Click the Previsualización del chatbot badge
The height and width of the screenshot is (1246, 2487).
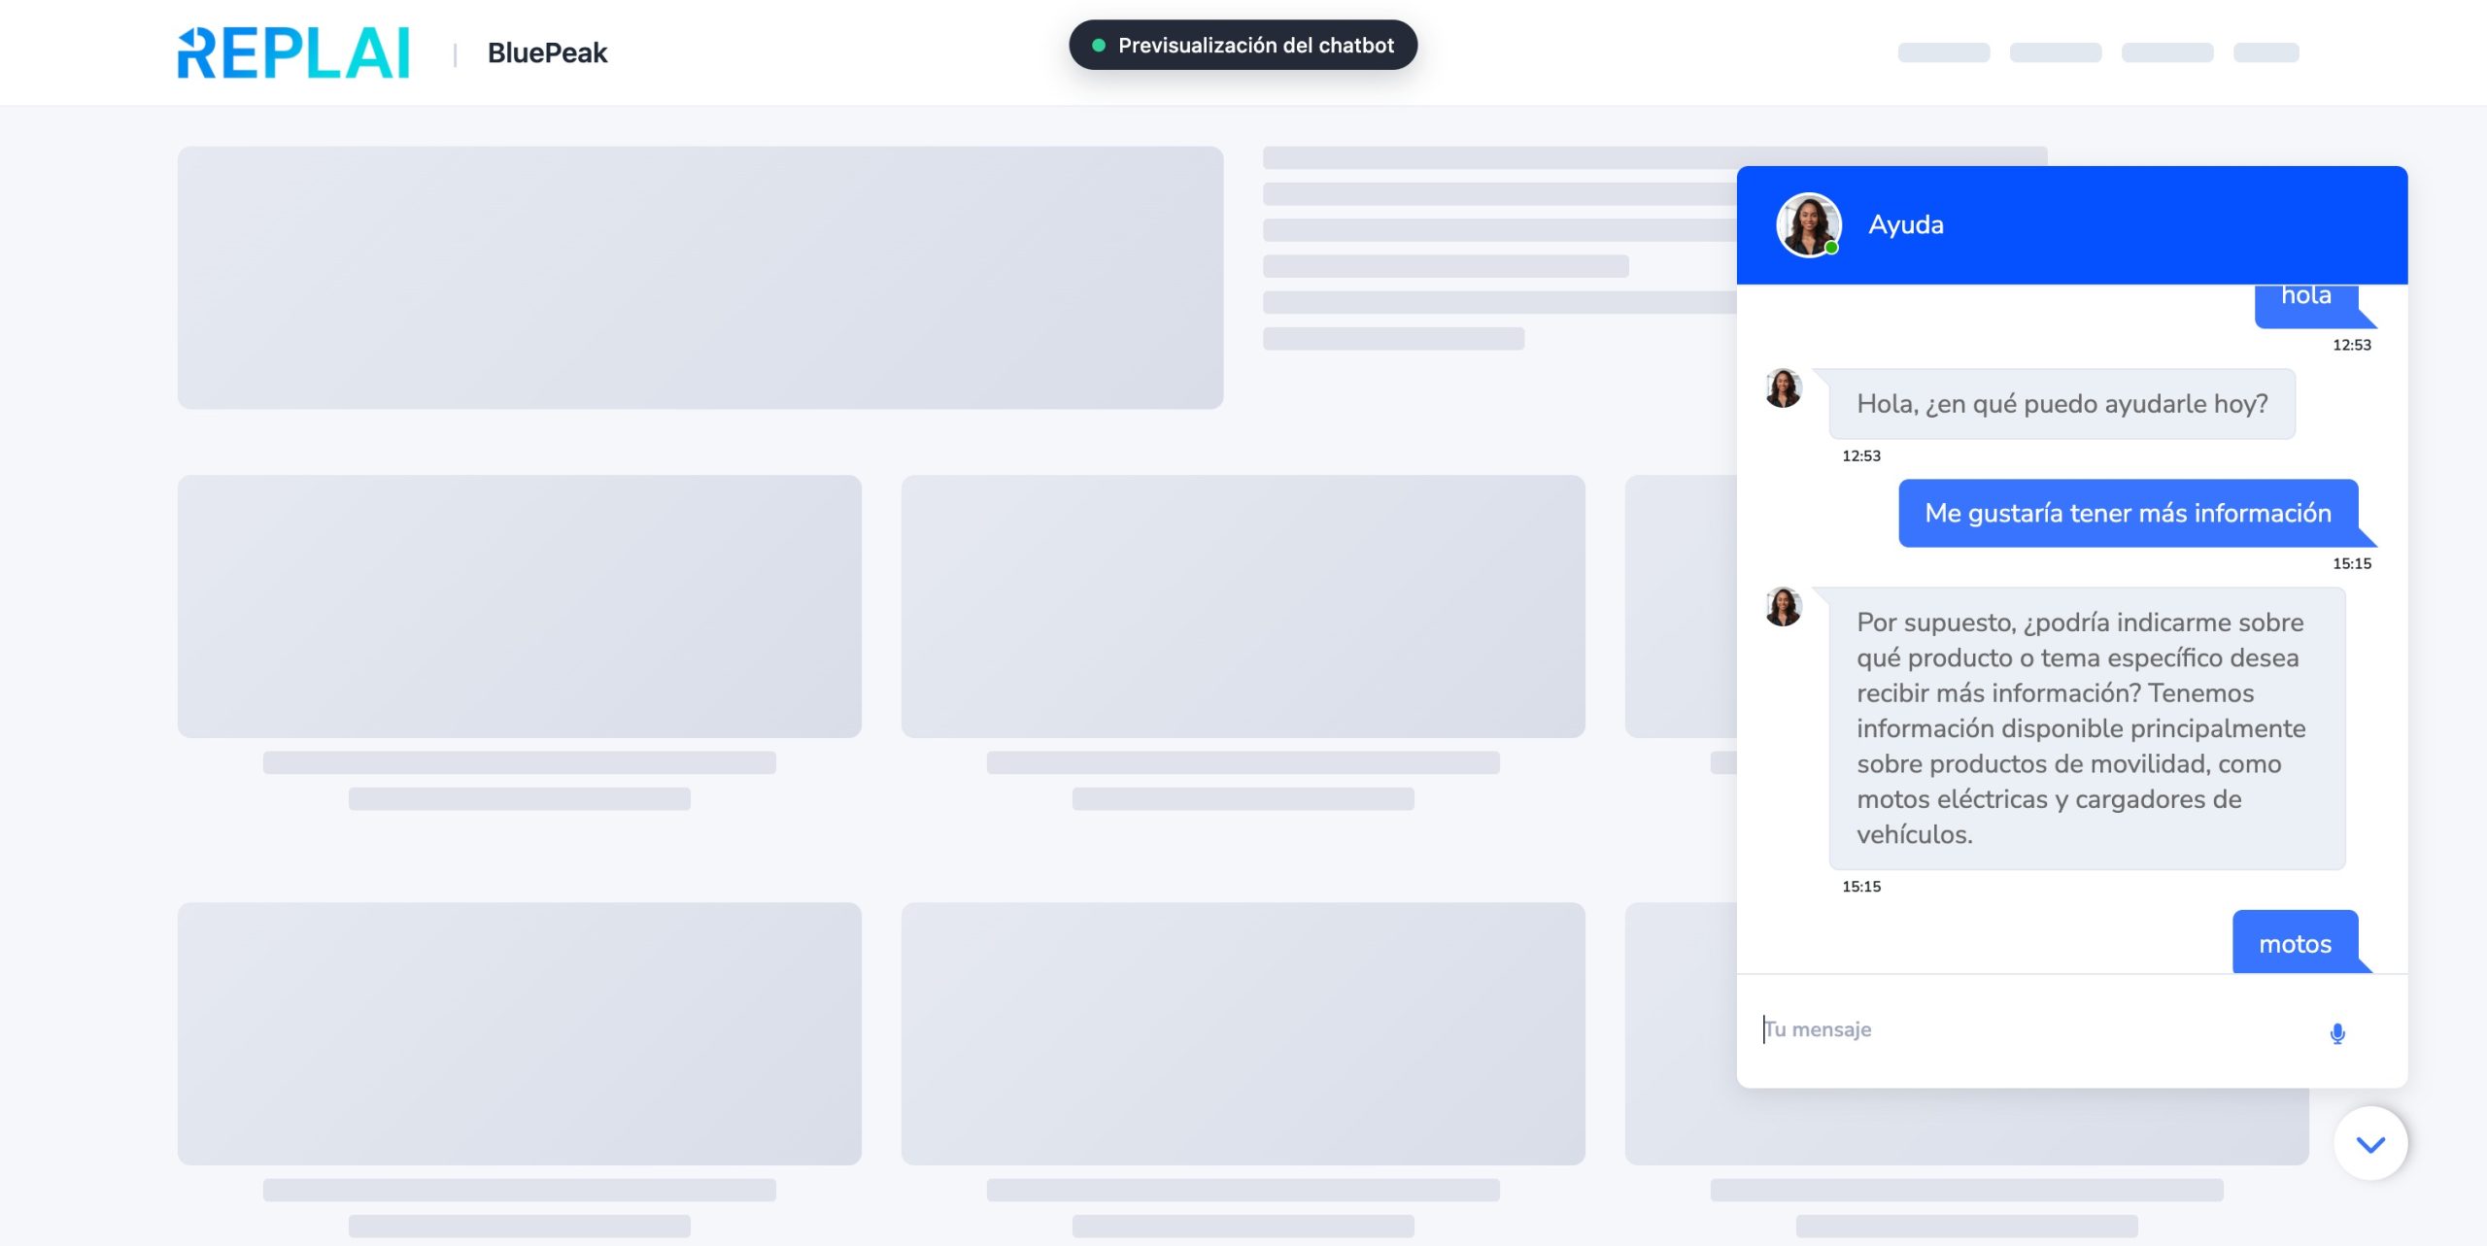coord(1243,45)
